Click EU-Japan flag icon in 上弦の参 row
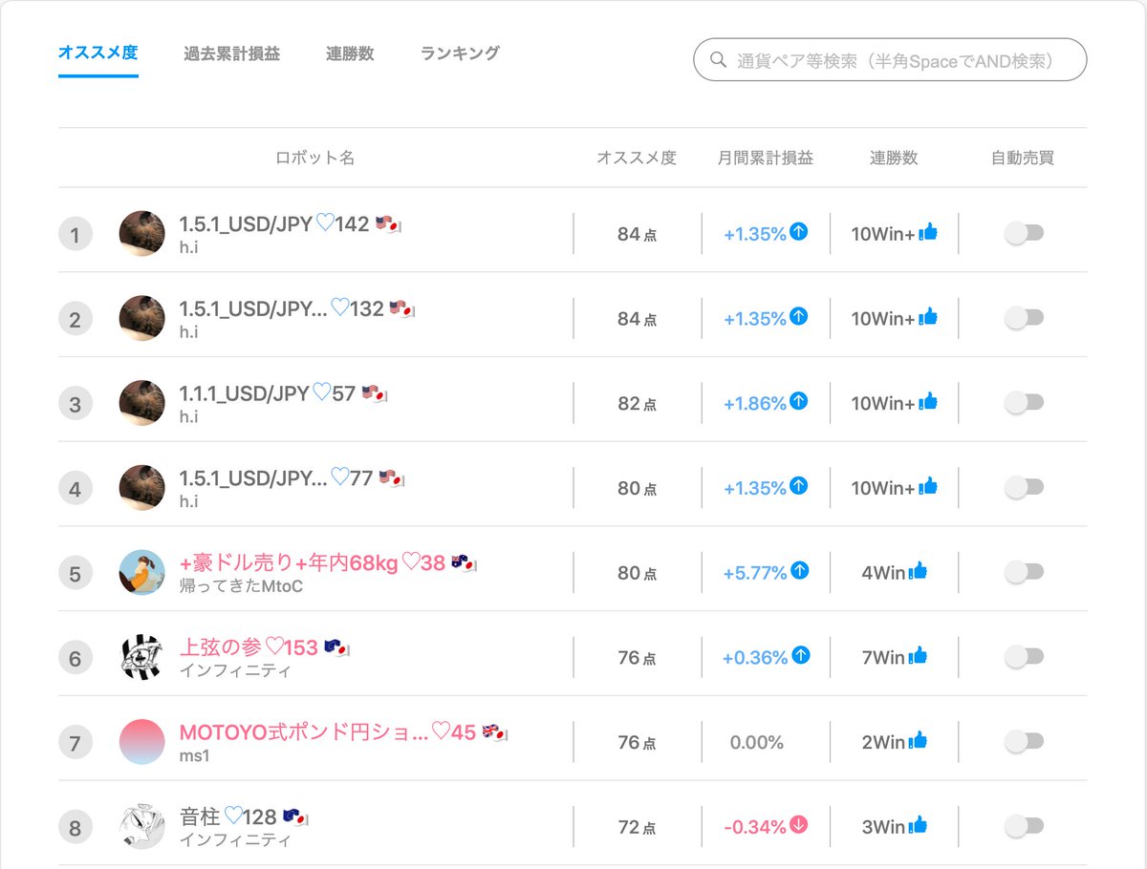 [x=337, y=647]
